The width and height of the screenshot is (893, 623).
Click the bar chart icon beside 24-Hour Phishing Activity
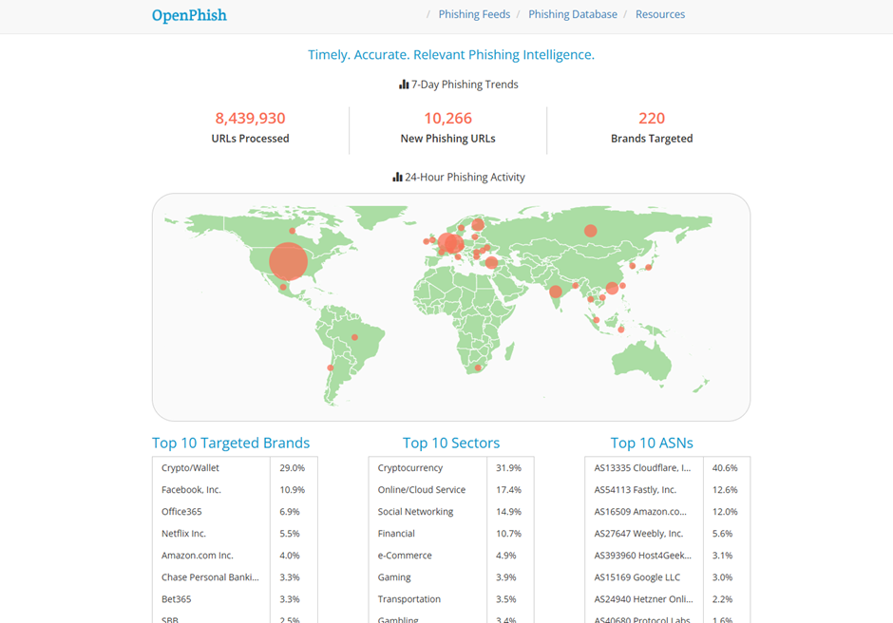397,177
